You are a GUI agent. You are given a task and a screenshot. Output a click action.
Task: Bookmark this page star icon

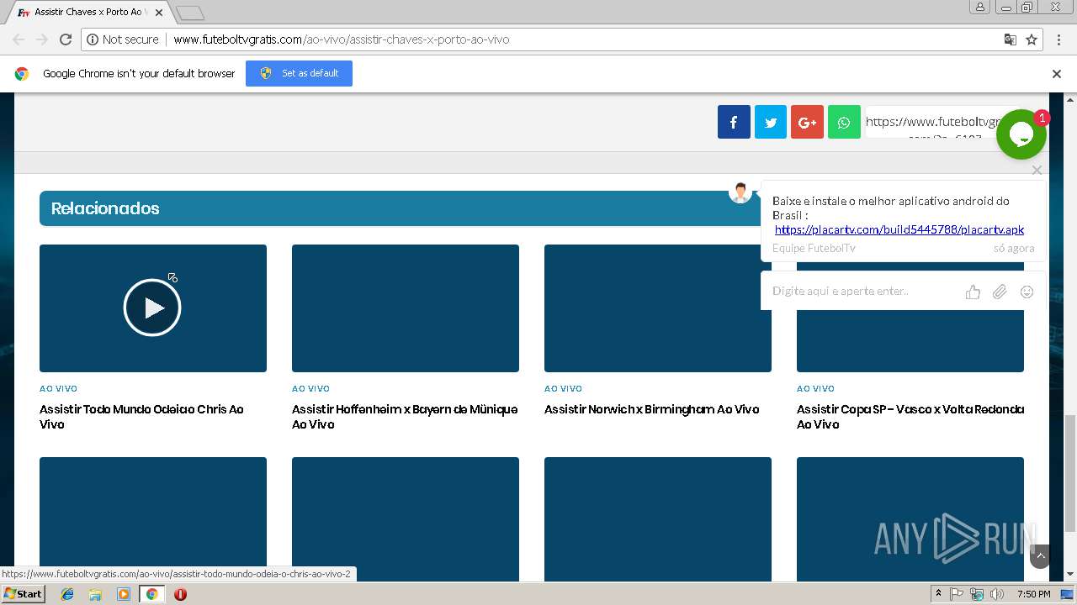pos(1032,39)
